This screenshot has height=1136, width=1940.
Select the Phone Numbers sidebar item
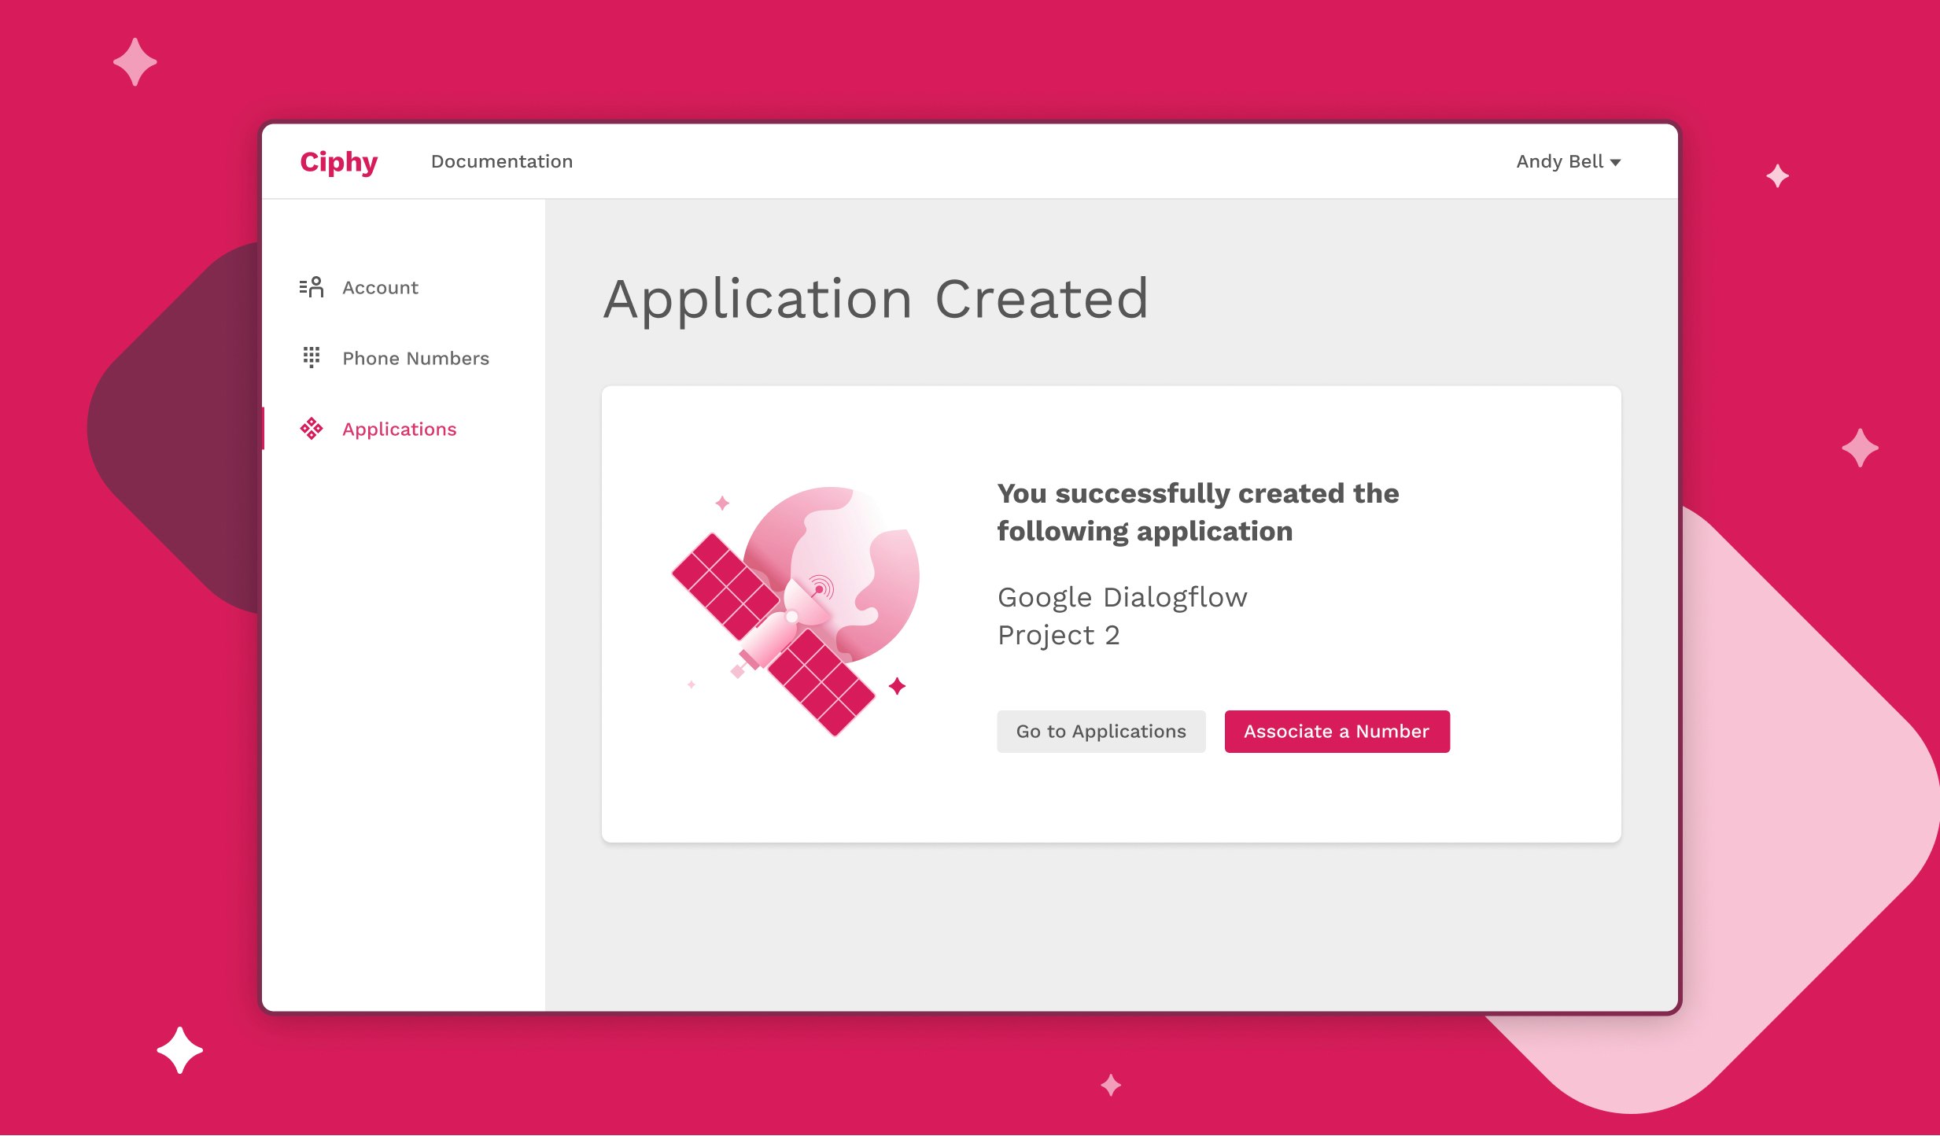[415, 359]
